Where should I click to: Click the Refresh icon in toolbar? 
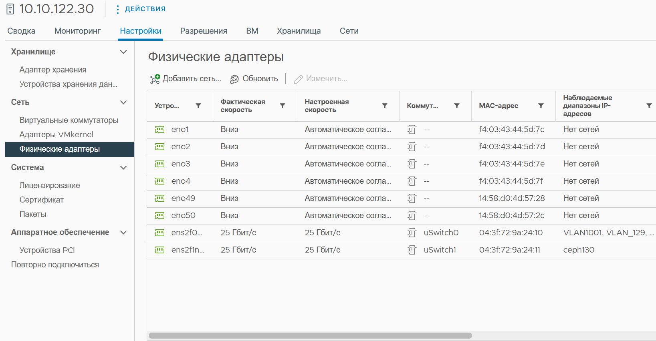[x=234, y=79]
